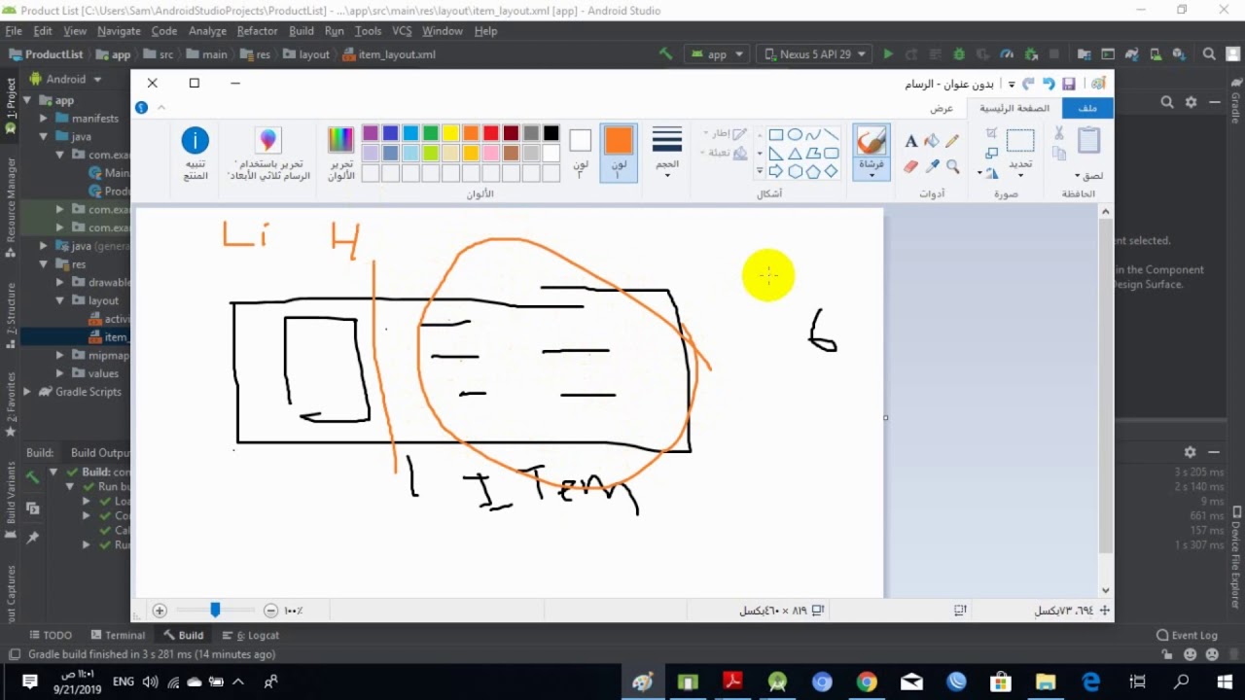Screen dimensions: 1245x700
Task: Open the TODO tool window
Action: [x=51, y=635]
